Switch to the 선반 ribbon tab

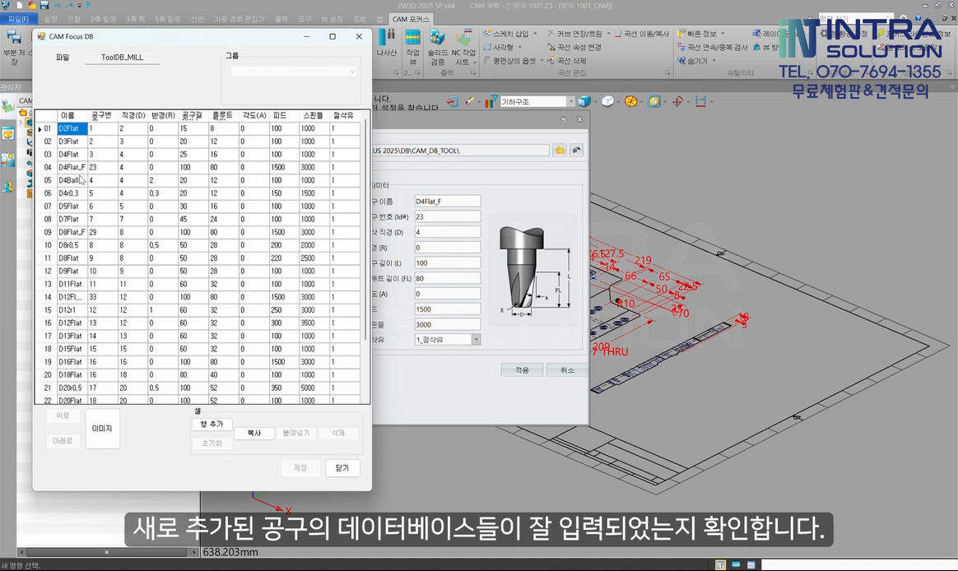[x=198, y=19]
